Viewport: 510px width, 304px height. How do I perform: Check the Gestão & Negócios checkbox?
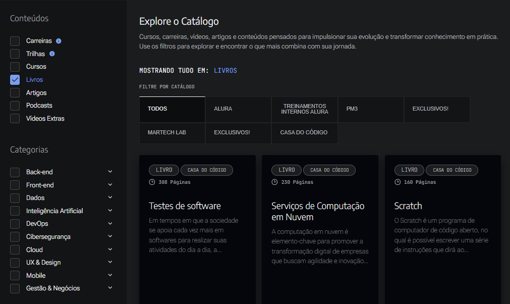pos(15,288)
